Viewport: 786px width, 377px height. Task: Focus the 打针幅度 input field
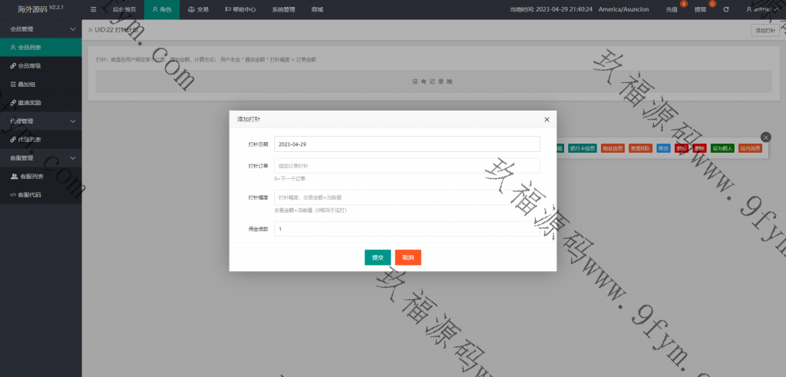pyautogui.click(x=407, y=197)
